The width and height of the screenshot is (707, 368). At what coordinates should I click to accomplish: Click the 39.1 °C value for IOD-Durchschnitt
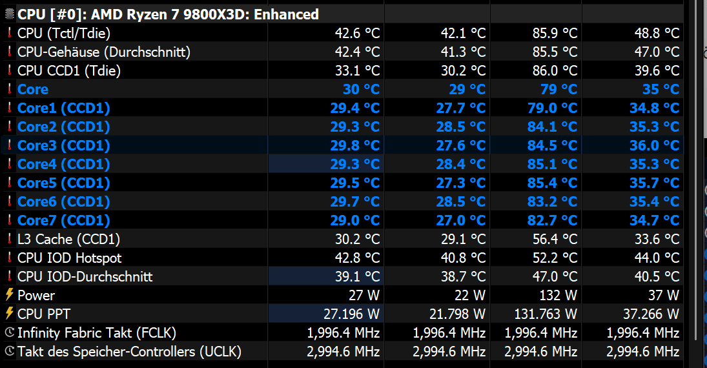pyautogui.click(x=357, y=276)
